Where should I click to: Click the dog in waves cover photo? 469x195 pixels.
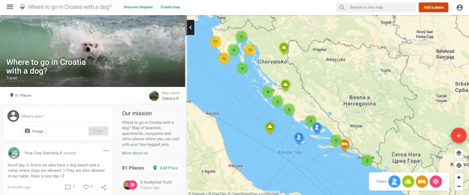93,51
